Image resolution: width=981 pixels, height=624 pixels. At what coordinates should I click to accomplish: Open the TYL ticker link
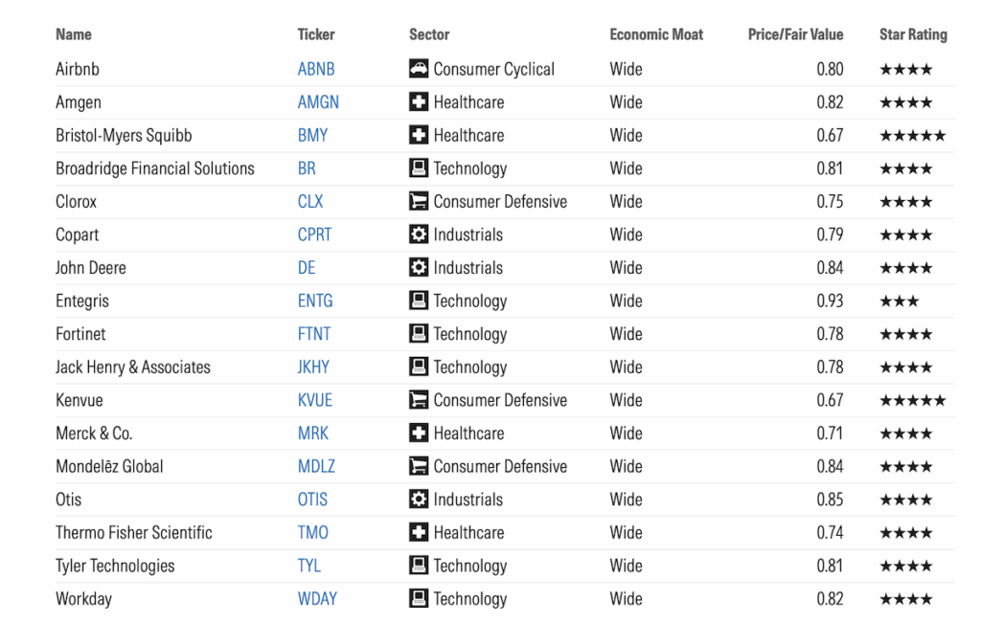[309, 566]
